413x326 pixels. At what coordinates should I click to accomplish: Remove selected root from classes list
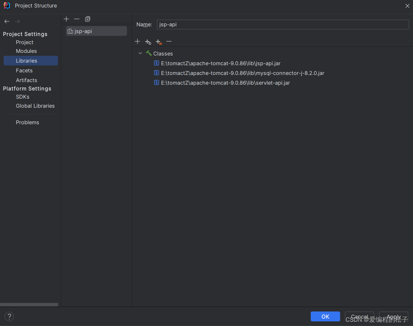(169, 42)
